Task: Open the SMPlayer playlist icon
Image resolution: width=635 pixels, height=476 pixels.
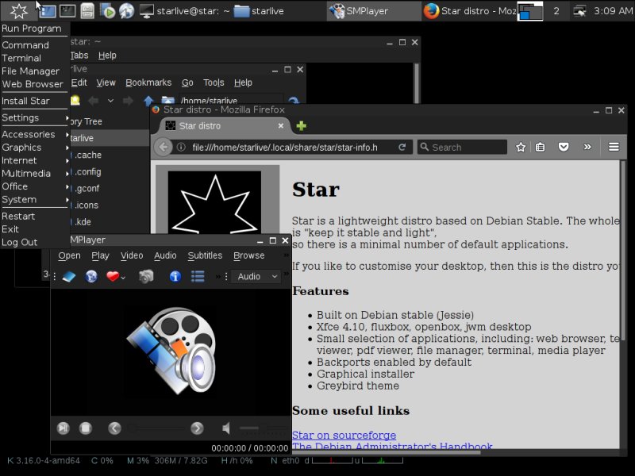Action: coord(196,276)
